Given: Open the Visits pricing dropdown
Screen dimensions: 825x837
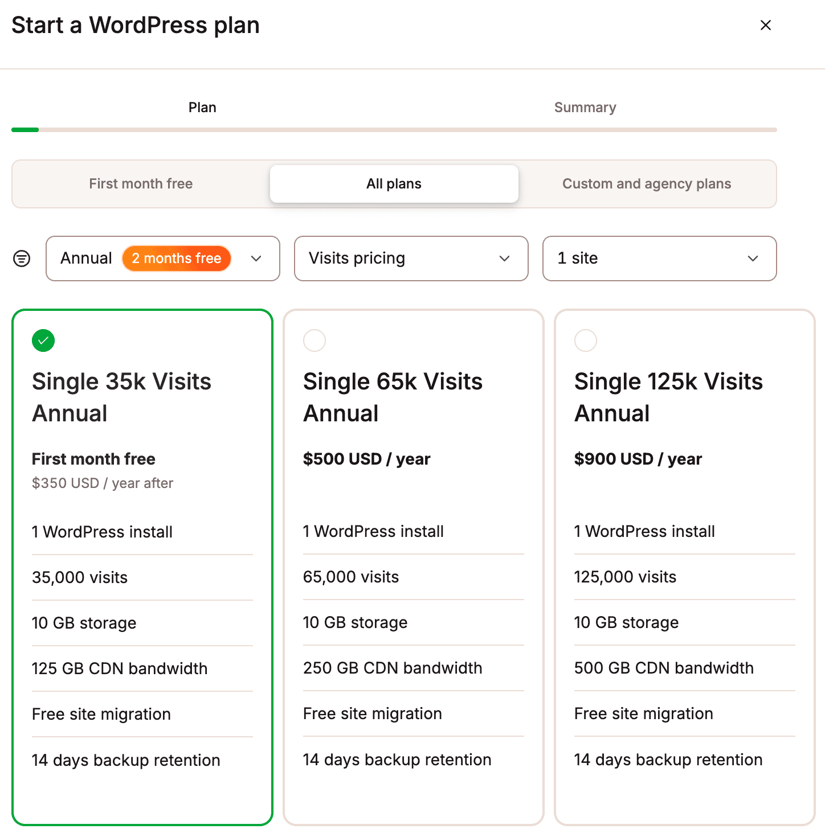Looking at the screenshot, I should click(411, 259).
